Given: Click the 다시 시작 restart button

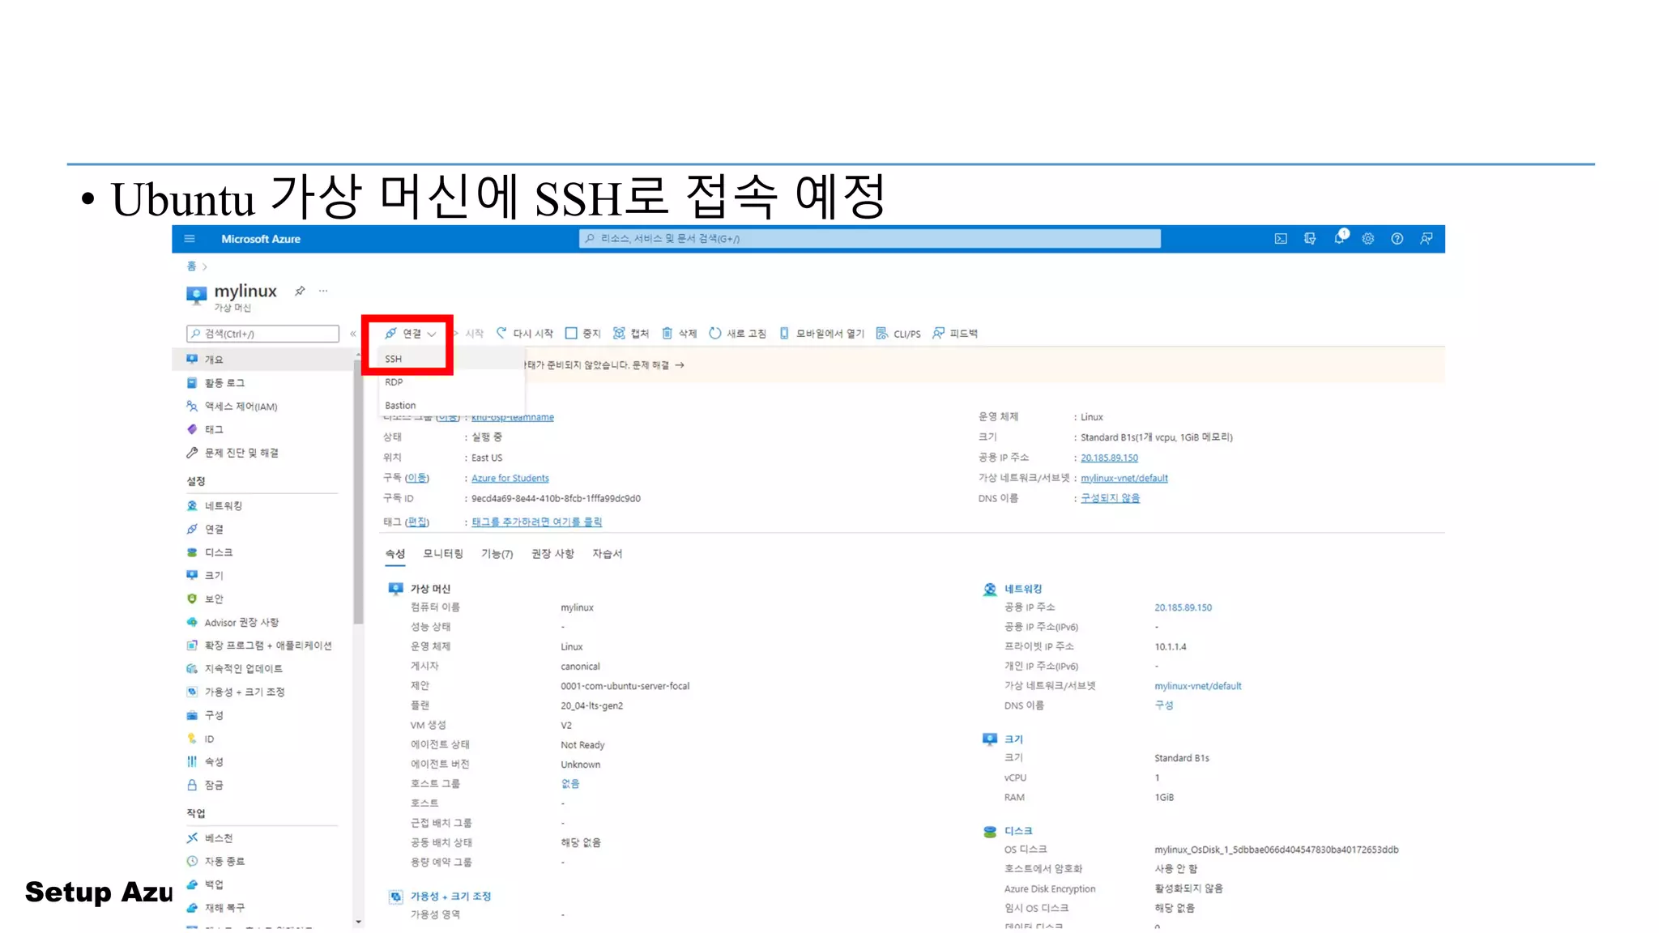Looking at the screenshot, I should [525, 334].
